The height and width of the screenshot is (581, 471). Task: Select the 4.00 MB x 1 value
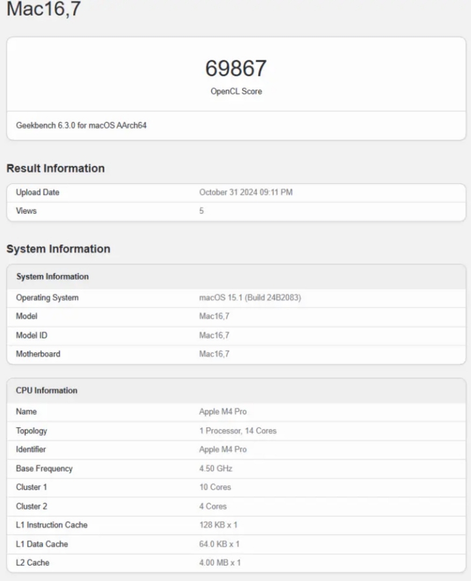pyautogui.click(x=220, y=563)
